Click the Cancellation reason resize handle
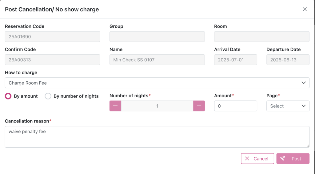 [307, 145]
